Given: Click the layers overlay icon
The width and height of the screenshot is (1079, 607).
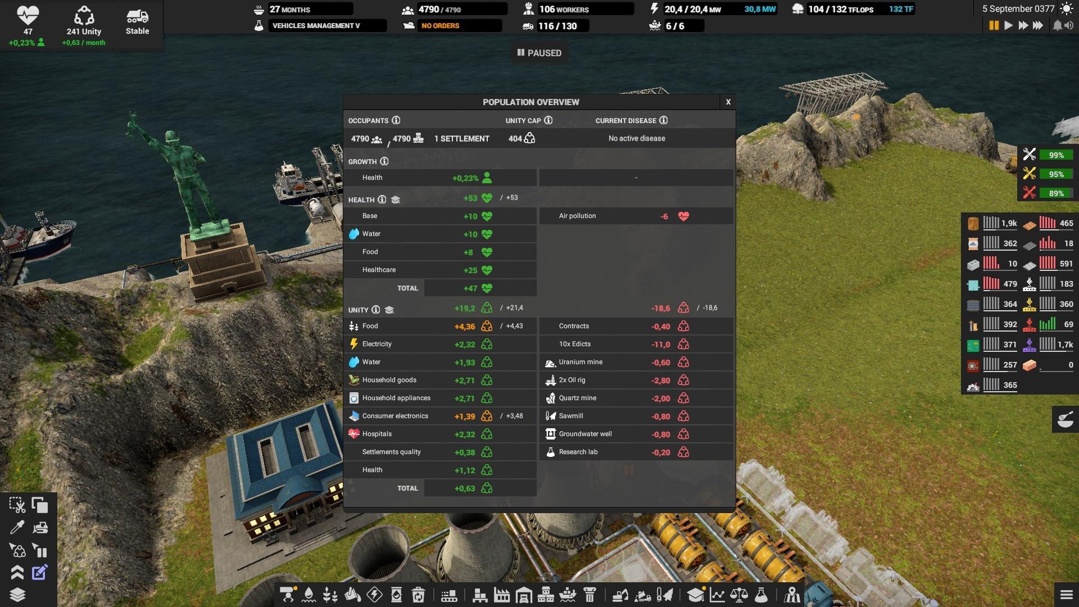Looking at the screenshot, I should click(17, 595).
